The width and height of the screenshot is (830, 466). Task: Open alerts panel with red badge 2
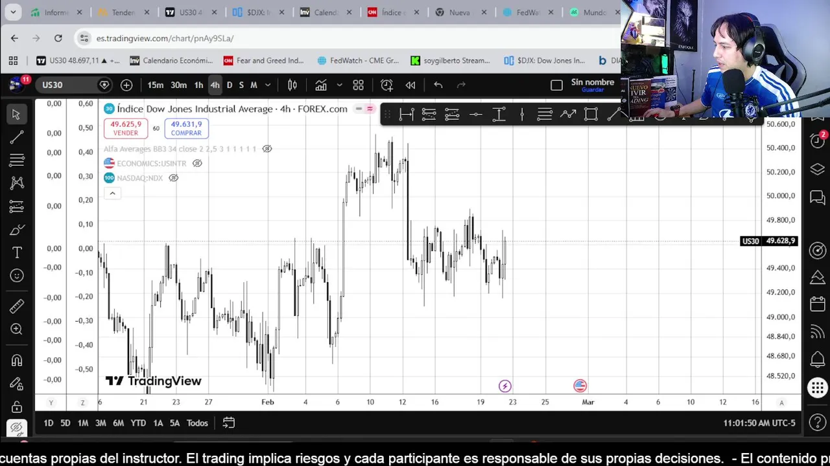(x=817, y=140)
